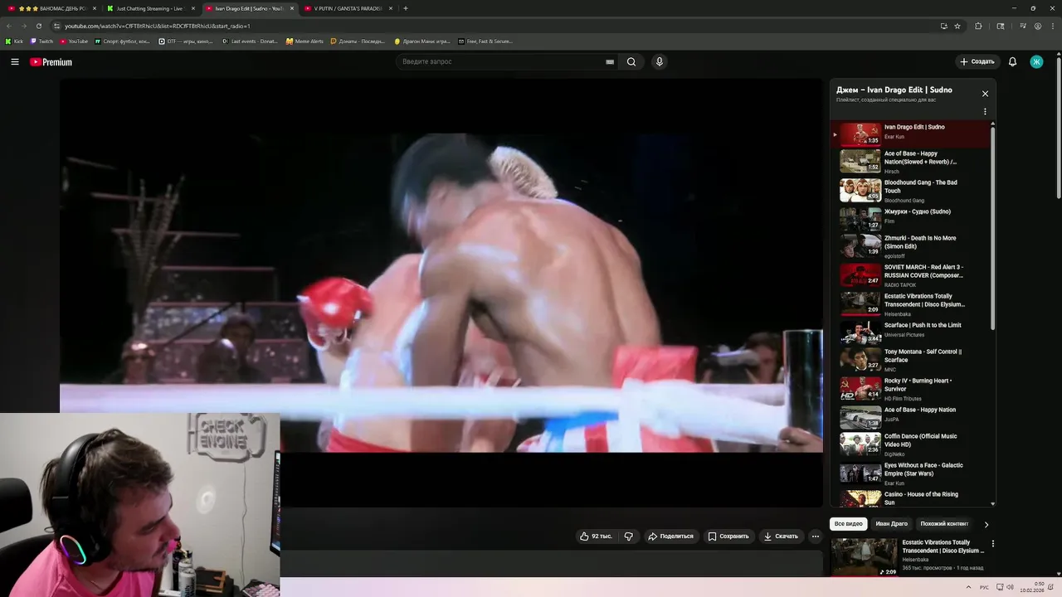Click the Скачать download button
The image size is (1062, 597).
[x=781, y=536]
